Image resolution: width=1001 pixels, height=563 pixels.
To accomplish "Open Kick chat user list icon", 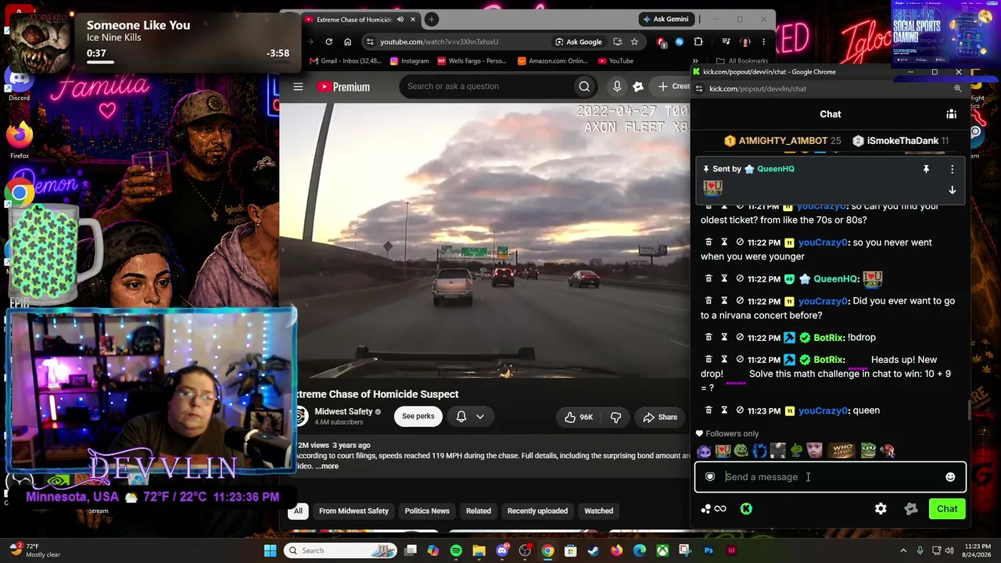I will [x=951, y=114].
